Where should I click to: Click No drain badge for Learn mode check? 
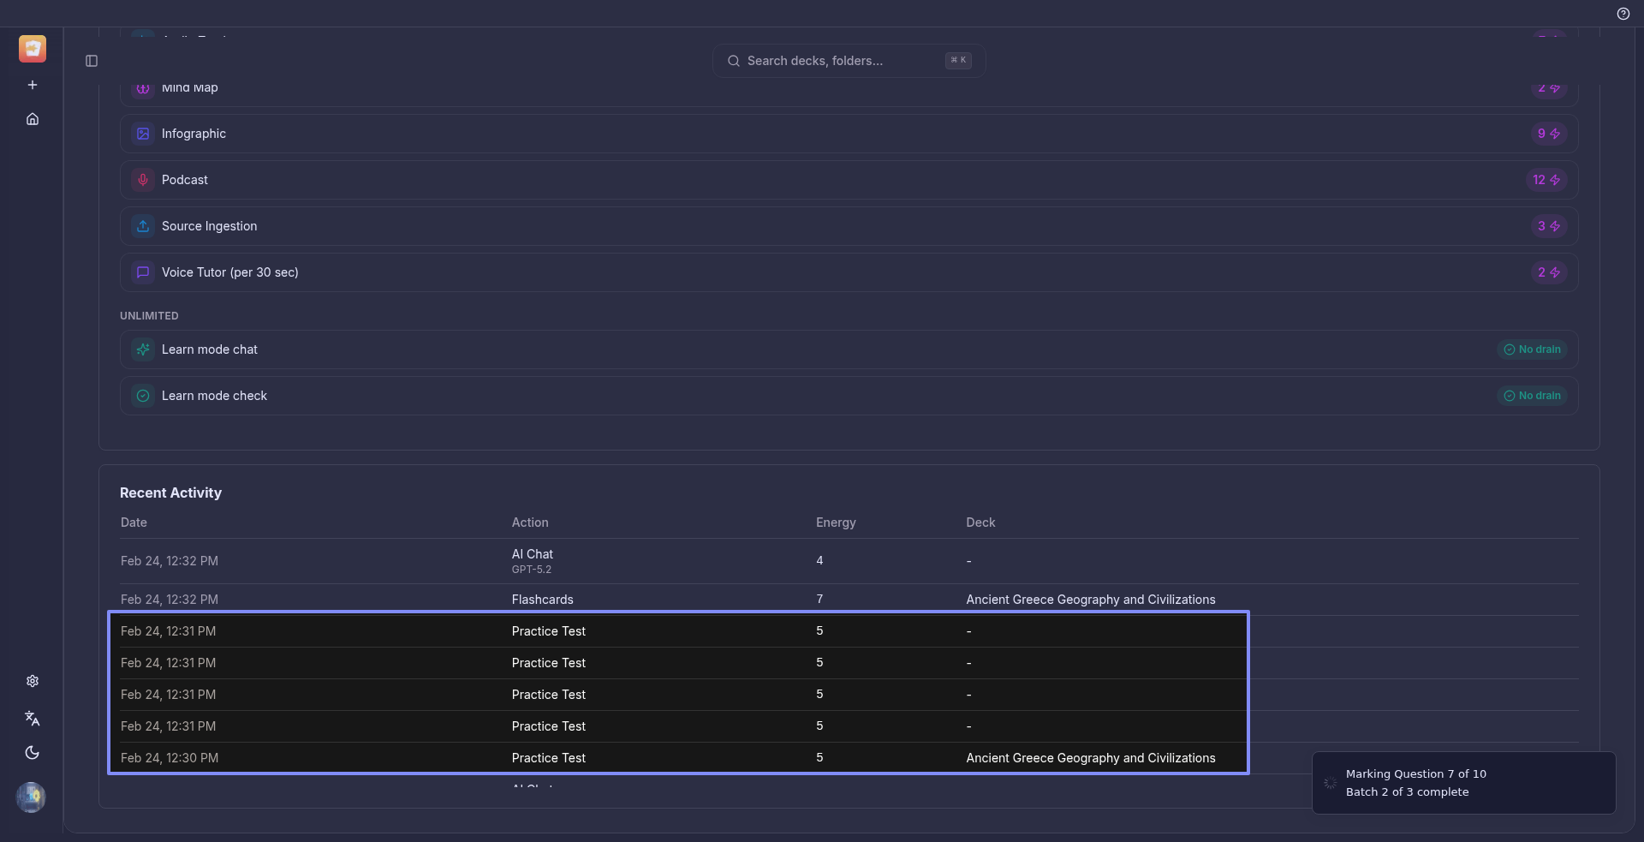pyautogui.click(x=1532, y=396)
